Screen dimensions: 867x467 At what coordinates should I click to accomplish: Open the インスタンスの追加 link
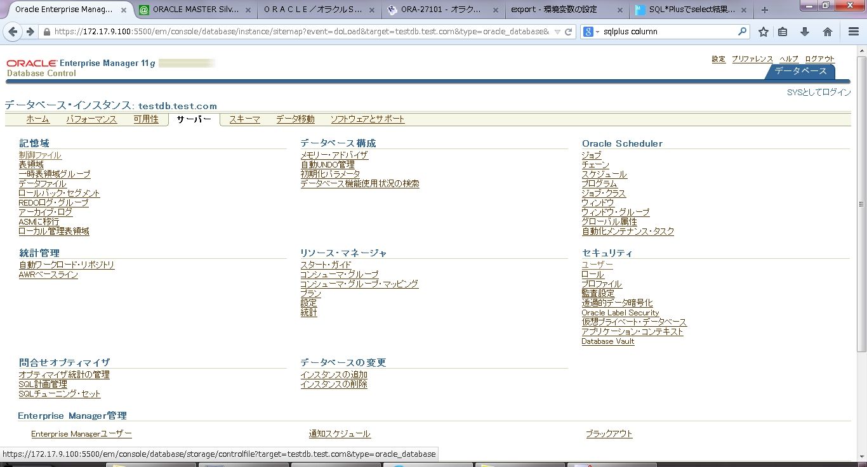[334, 374]
